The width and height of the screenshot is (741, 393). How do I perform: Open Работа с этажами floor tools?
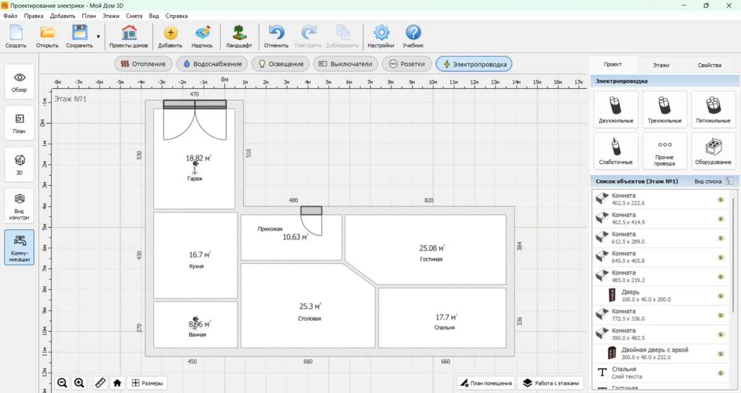(551, 383)
